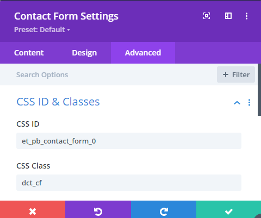The width and height of the screenshot is (261, 218).
Task: Collapse the CSS ID & Classes section chevron
Action: (237, 103)
